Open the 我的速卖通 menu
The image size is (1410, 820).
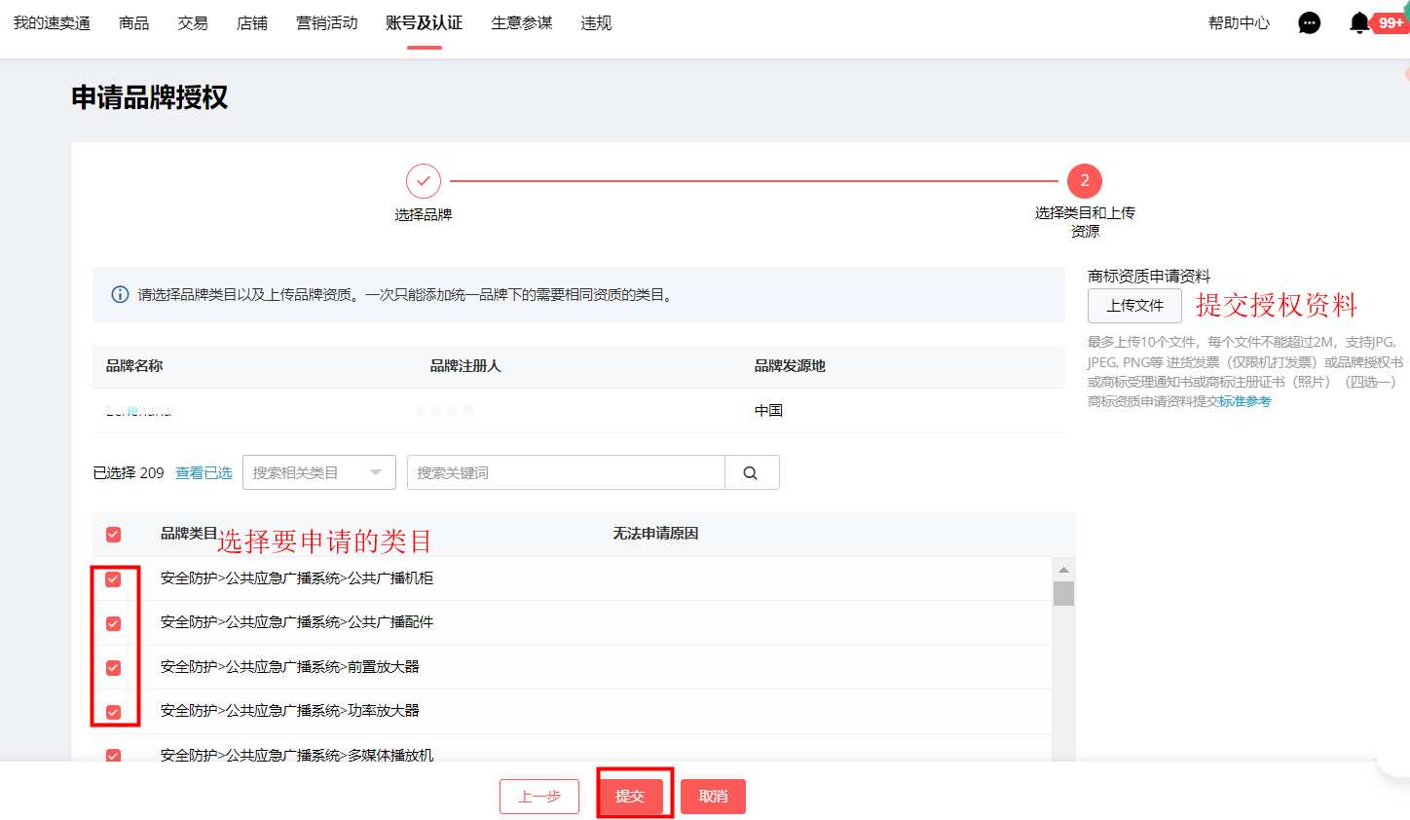[x=52, y=23]
